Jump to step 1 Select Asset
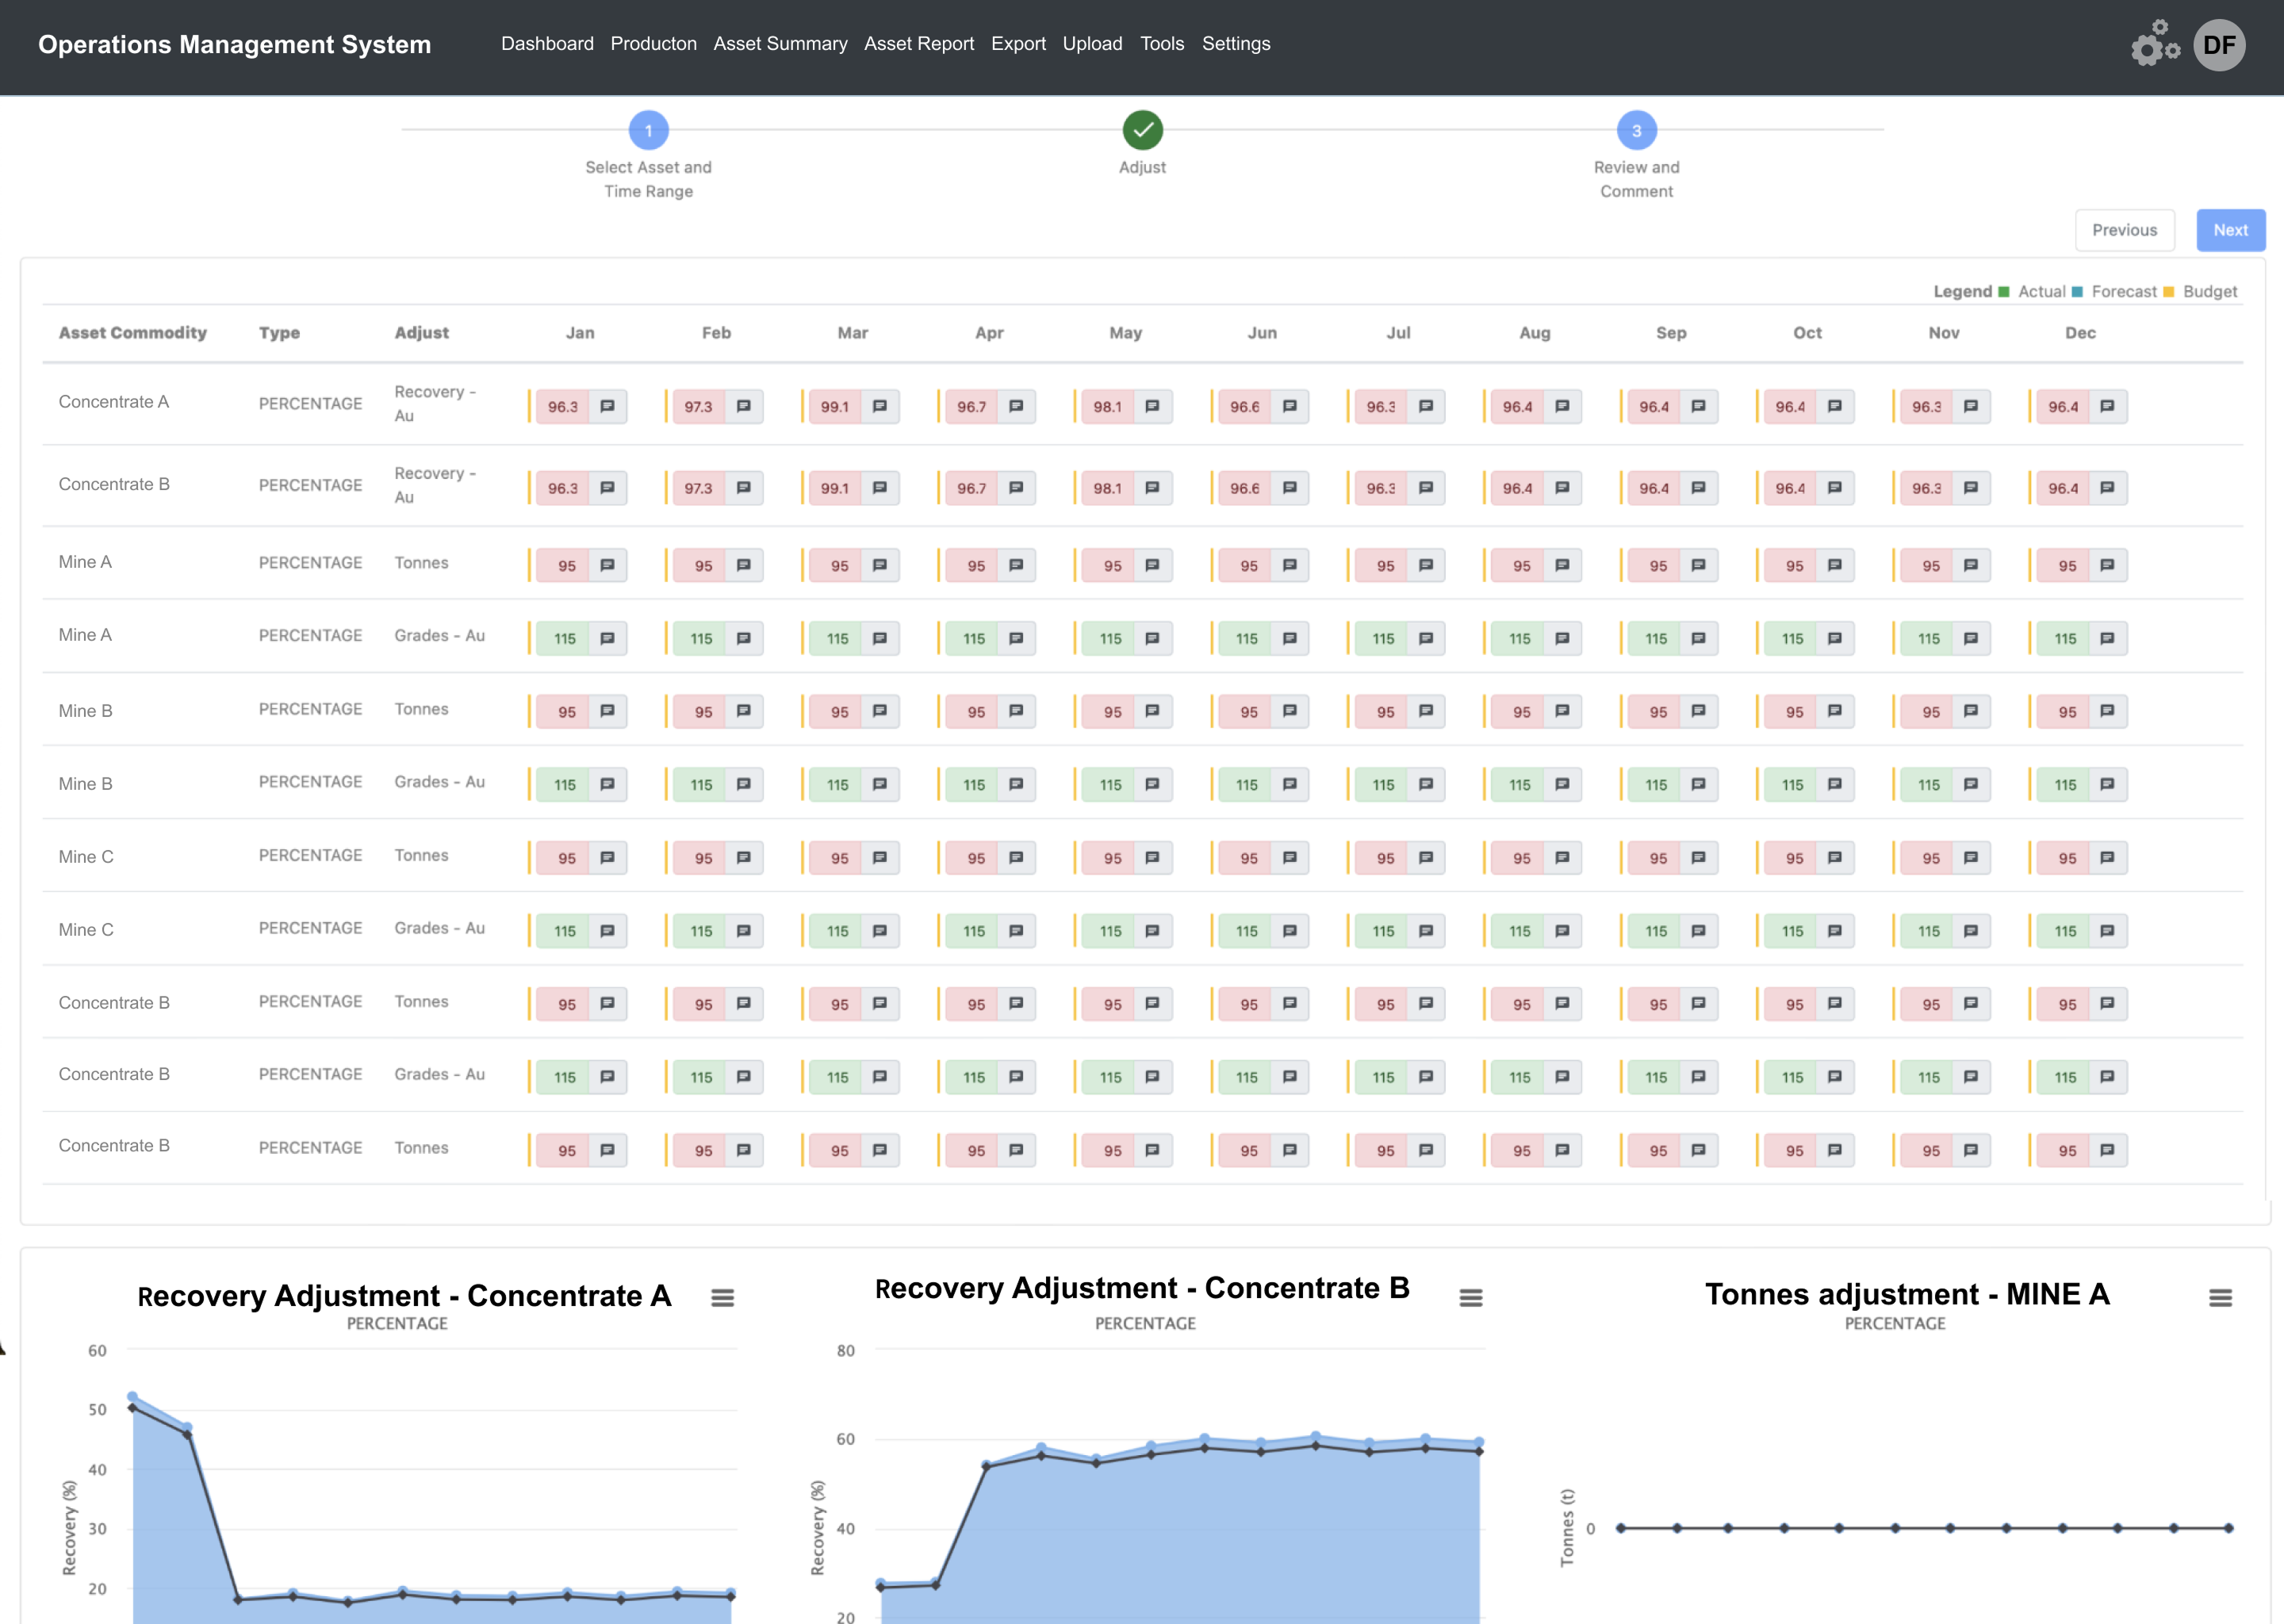 648,130
